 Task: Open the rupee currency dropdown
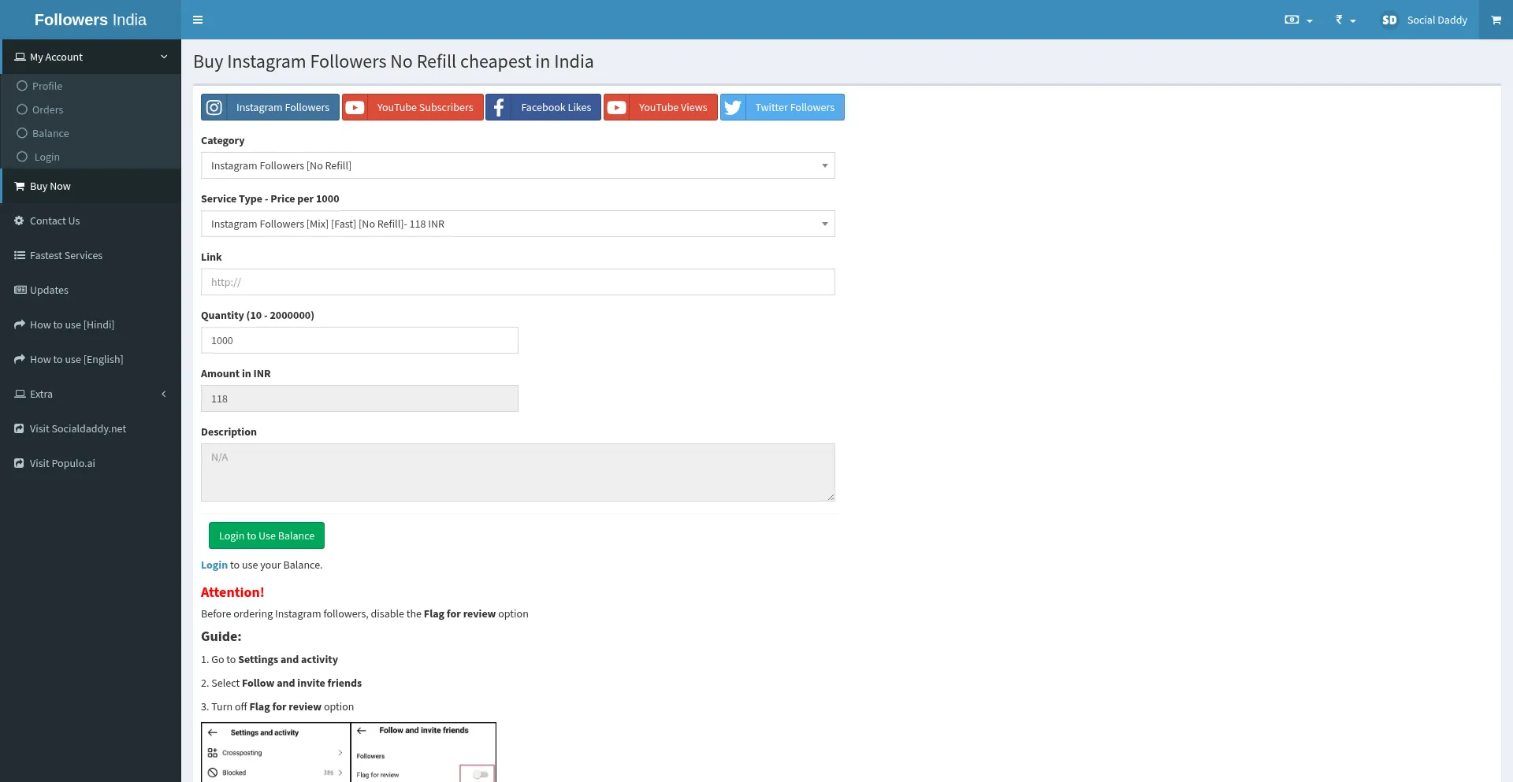pos(1345,20)
